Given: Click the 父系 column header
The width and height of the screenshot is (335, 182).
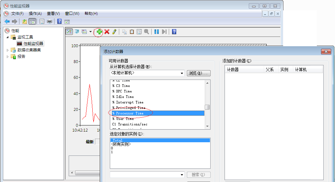Looking at the screenshot, I should (x=271, y=70).
